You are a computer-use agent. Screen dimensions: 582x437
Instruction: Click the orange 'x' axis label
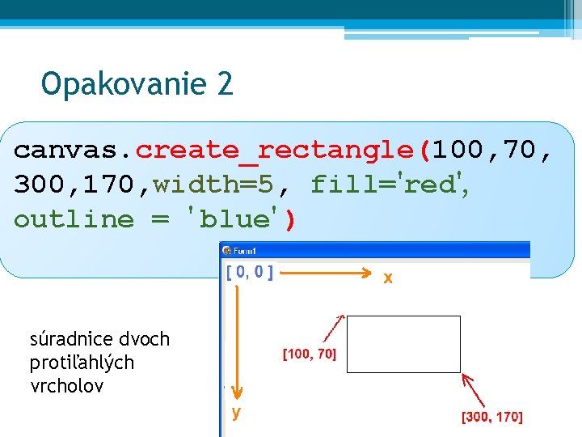(388, 278)
